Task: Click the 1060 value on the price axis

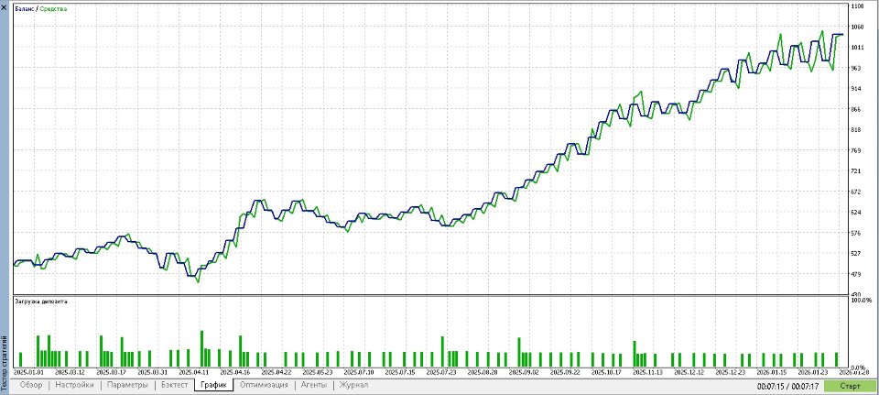Action: [x=857, y=27]
